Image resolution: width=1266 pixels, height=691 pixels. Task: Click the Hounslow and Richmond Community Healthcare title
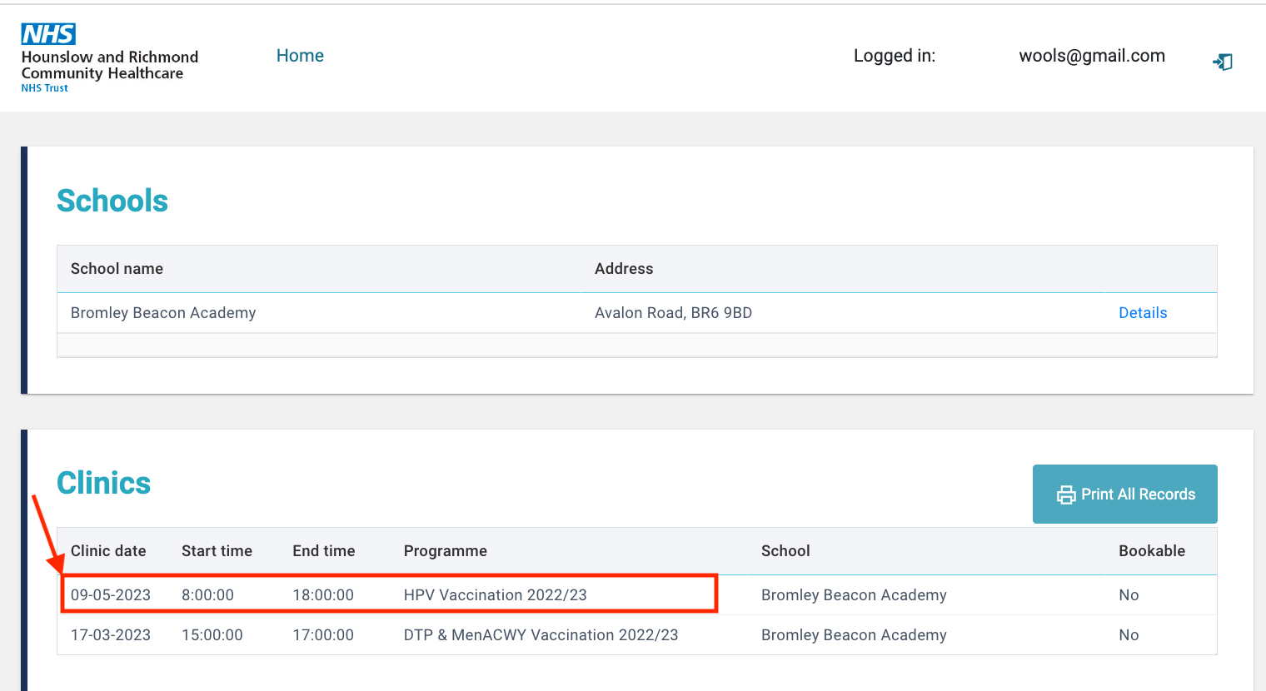click(x=110, y=65)
